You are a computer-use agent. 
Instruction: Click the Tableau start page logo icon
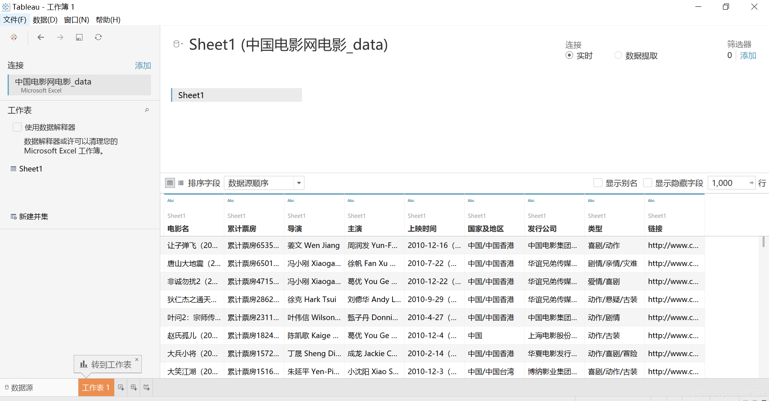[14, 37]
